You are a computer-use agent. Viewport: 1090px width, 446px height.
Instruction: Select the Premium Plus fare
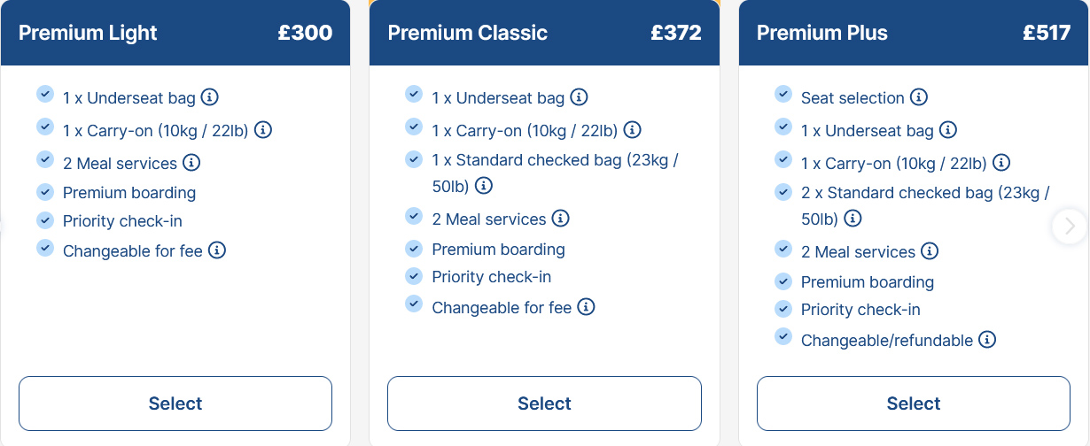914,404
